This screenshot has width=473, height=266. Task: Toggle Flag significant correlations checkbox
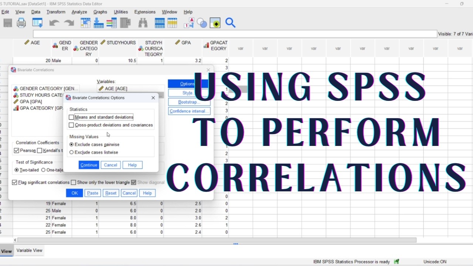point(14,183)
